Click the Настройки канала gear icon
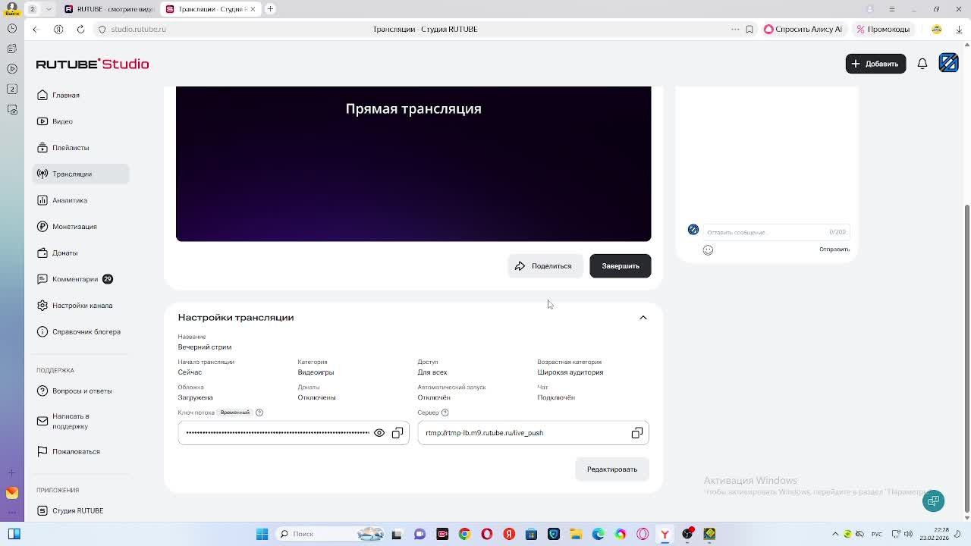 (x=42, y=306)
